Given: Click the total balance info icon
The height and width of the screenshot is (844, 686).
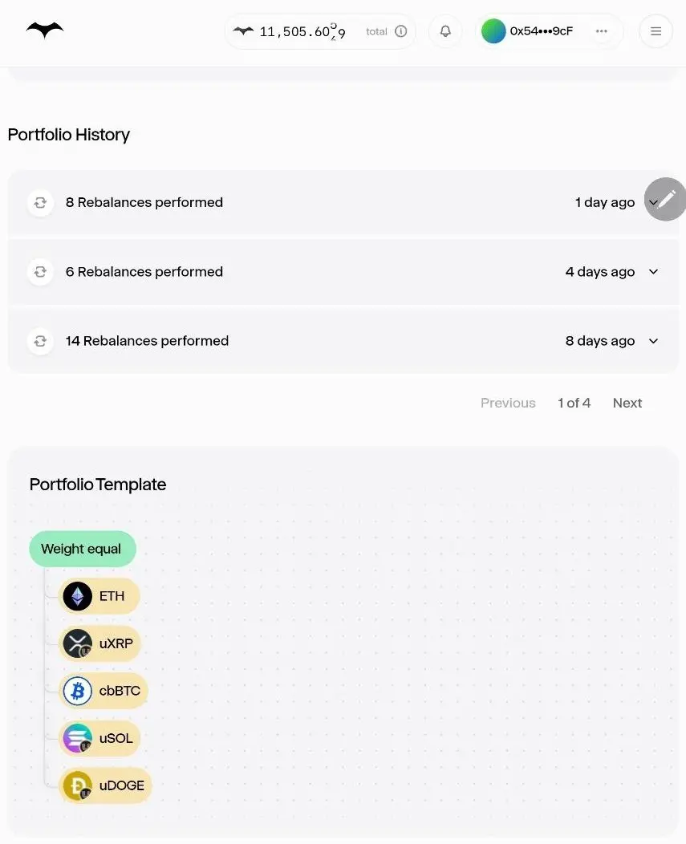Looking at the screenshot, I should click(x=401, y=31).
